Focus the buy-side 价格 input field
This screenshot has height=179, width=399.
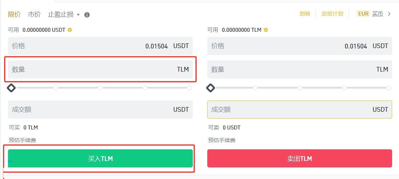(x=100, y=46)
